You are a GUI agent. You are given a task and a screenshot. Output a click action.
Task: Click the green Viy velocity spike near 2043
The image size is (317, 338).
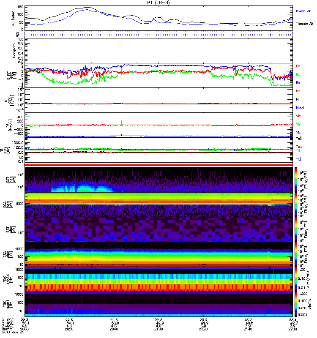122,121
